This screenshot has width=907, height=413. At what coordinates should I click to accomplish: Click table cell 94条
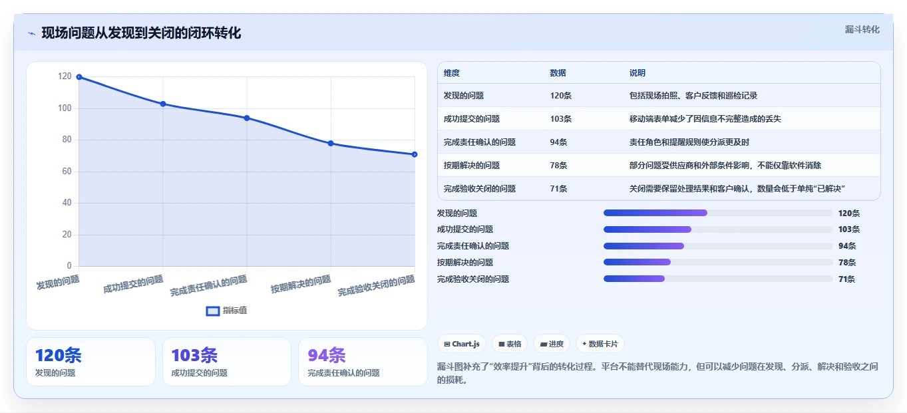pyautogui.click(x=559, y=142)
